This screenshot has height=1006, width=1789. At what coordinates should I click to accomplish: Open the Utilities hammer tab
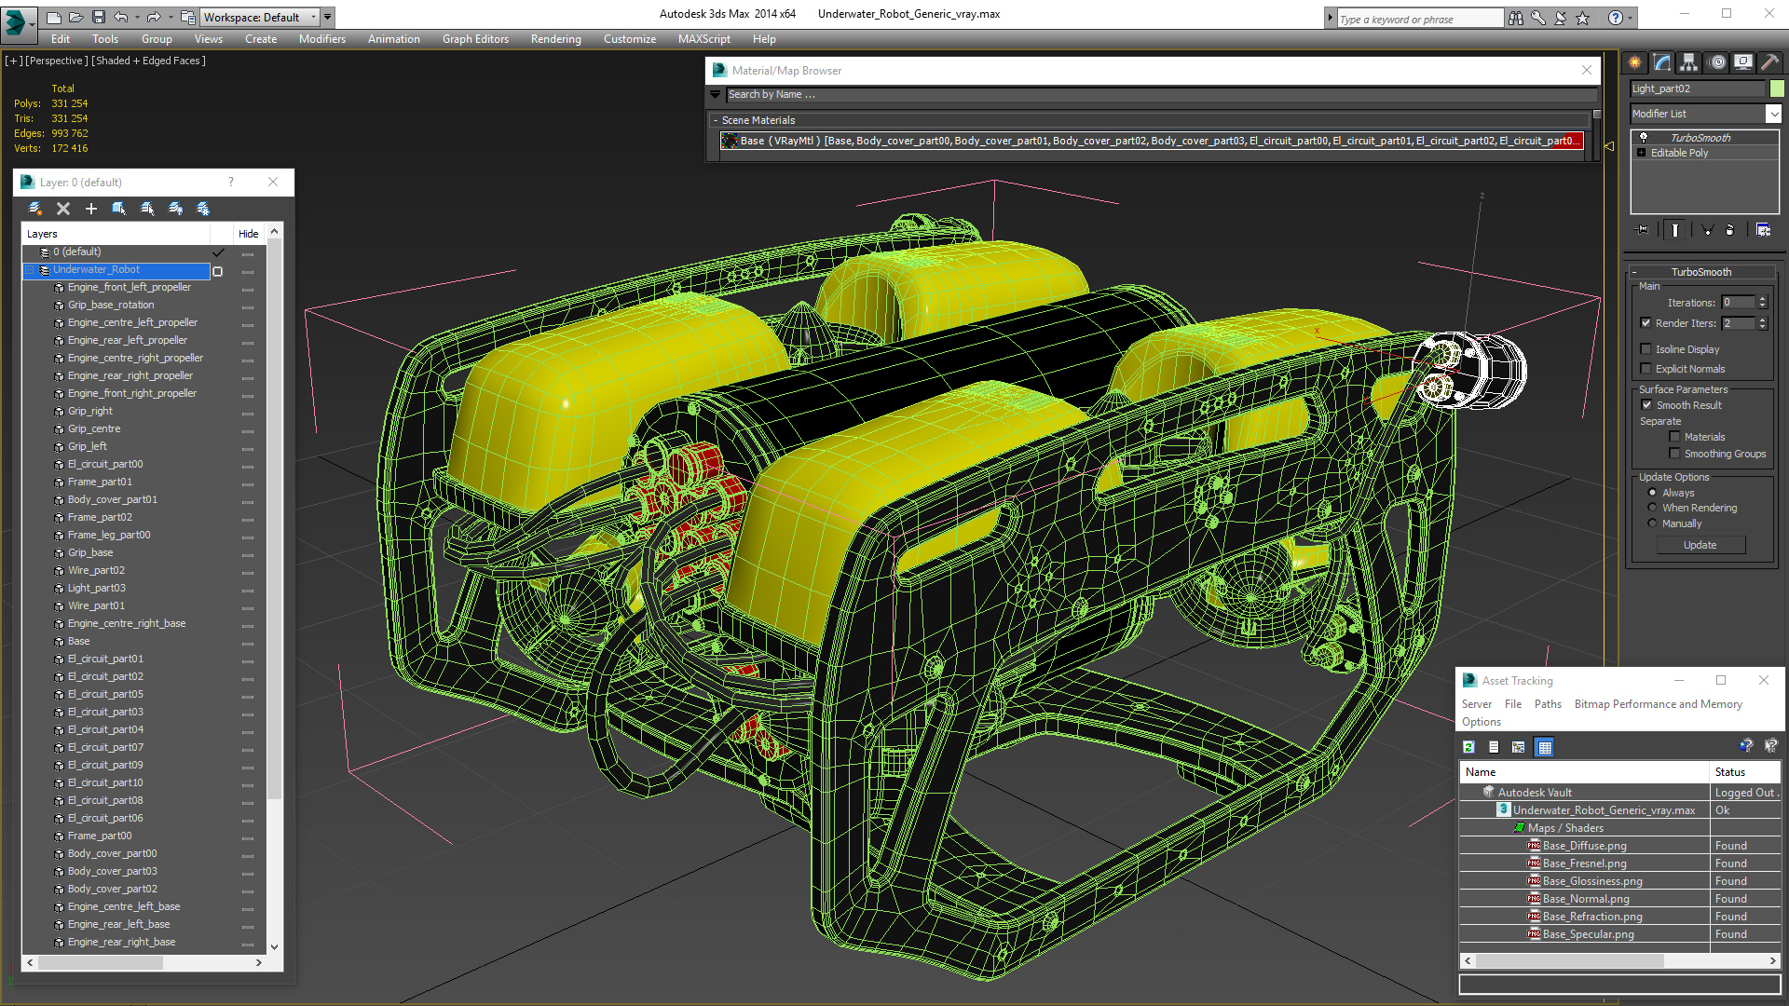pos(1769,62)
